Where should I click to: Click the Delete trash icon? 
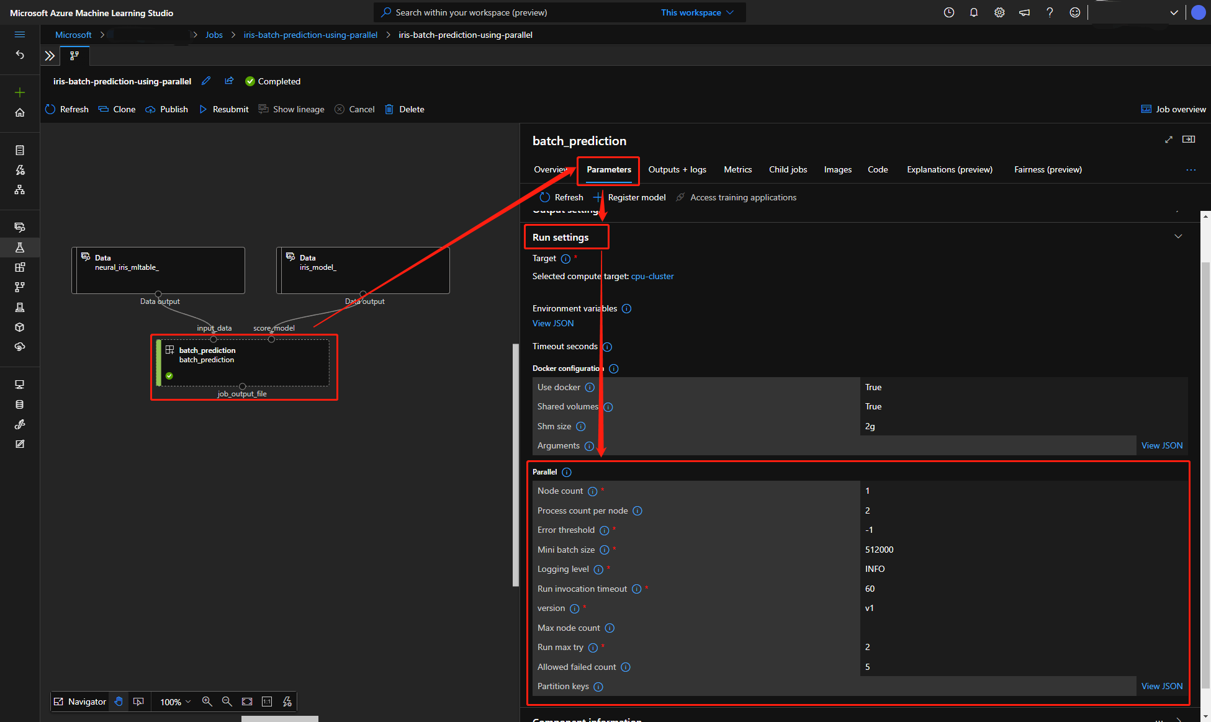coord(389,109)
